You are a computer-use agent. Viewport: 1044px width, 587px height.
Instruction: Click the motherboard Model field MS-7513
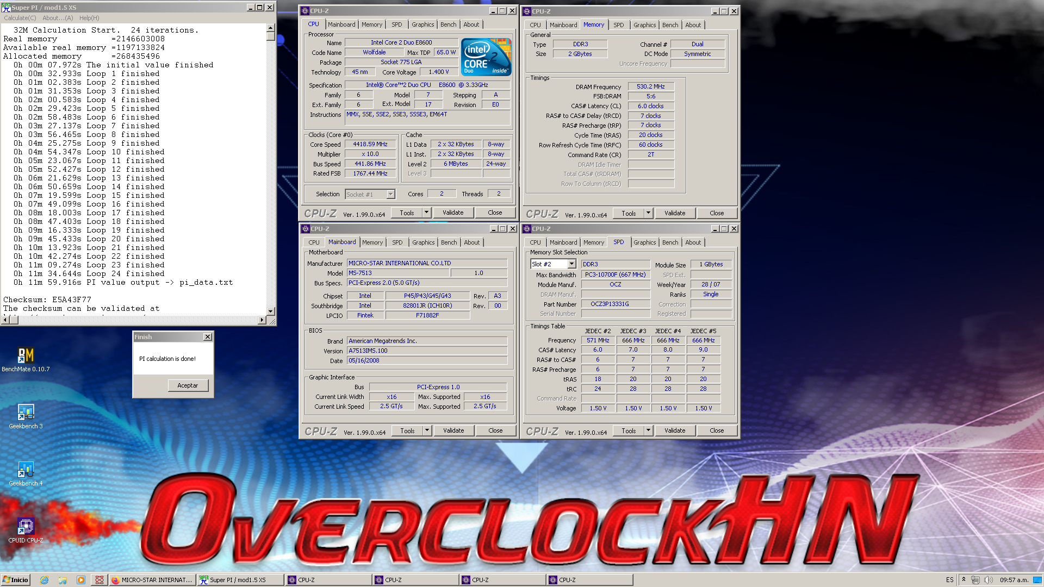click(399, 273)
